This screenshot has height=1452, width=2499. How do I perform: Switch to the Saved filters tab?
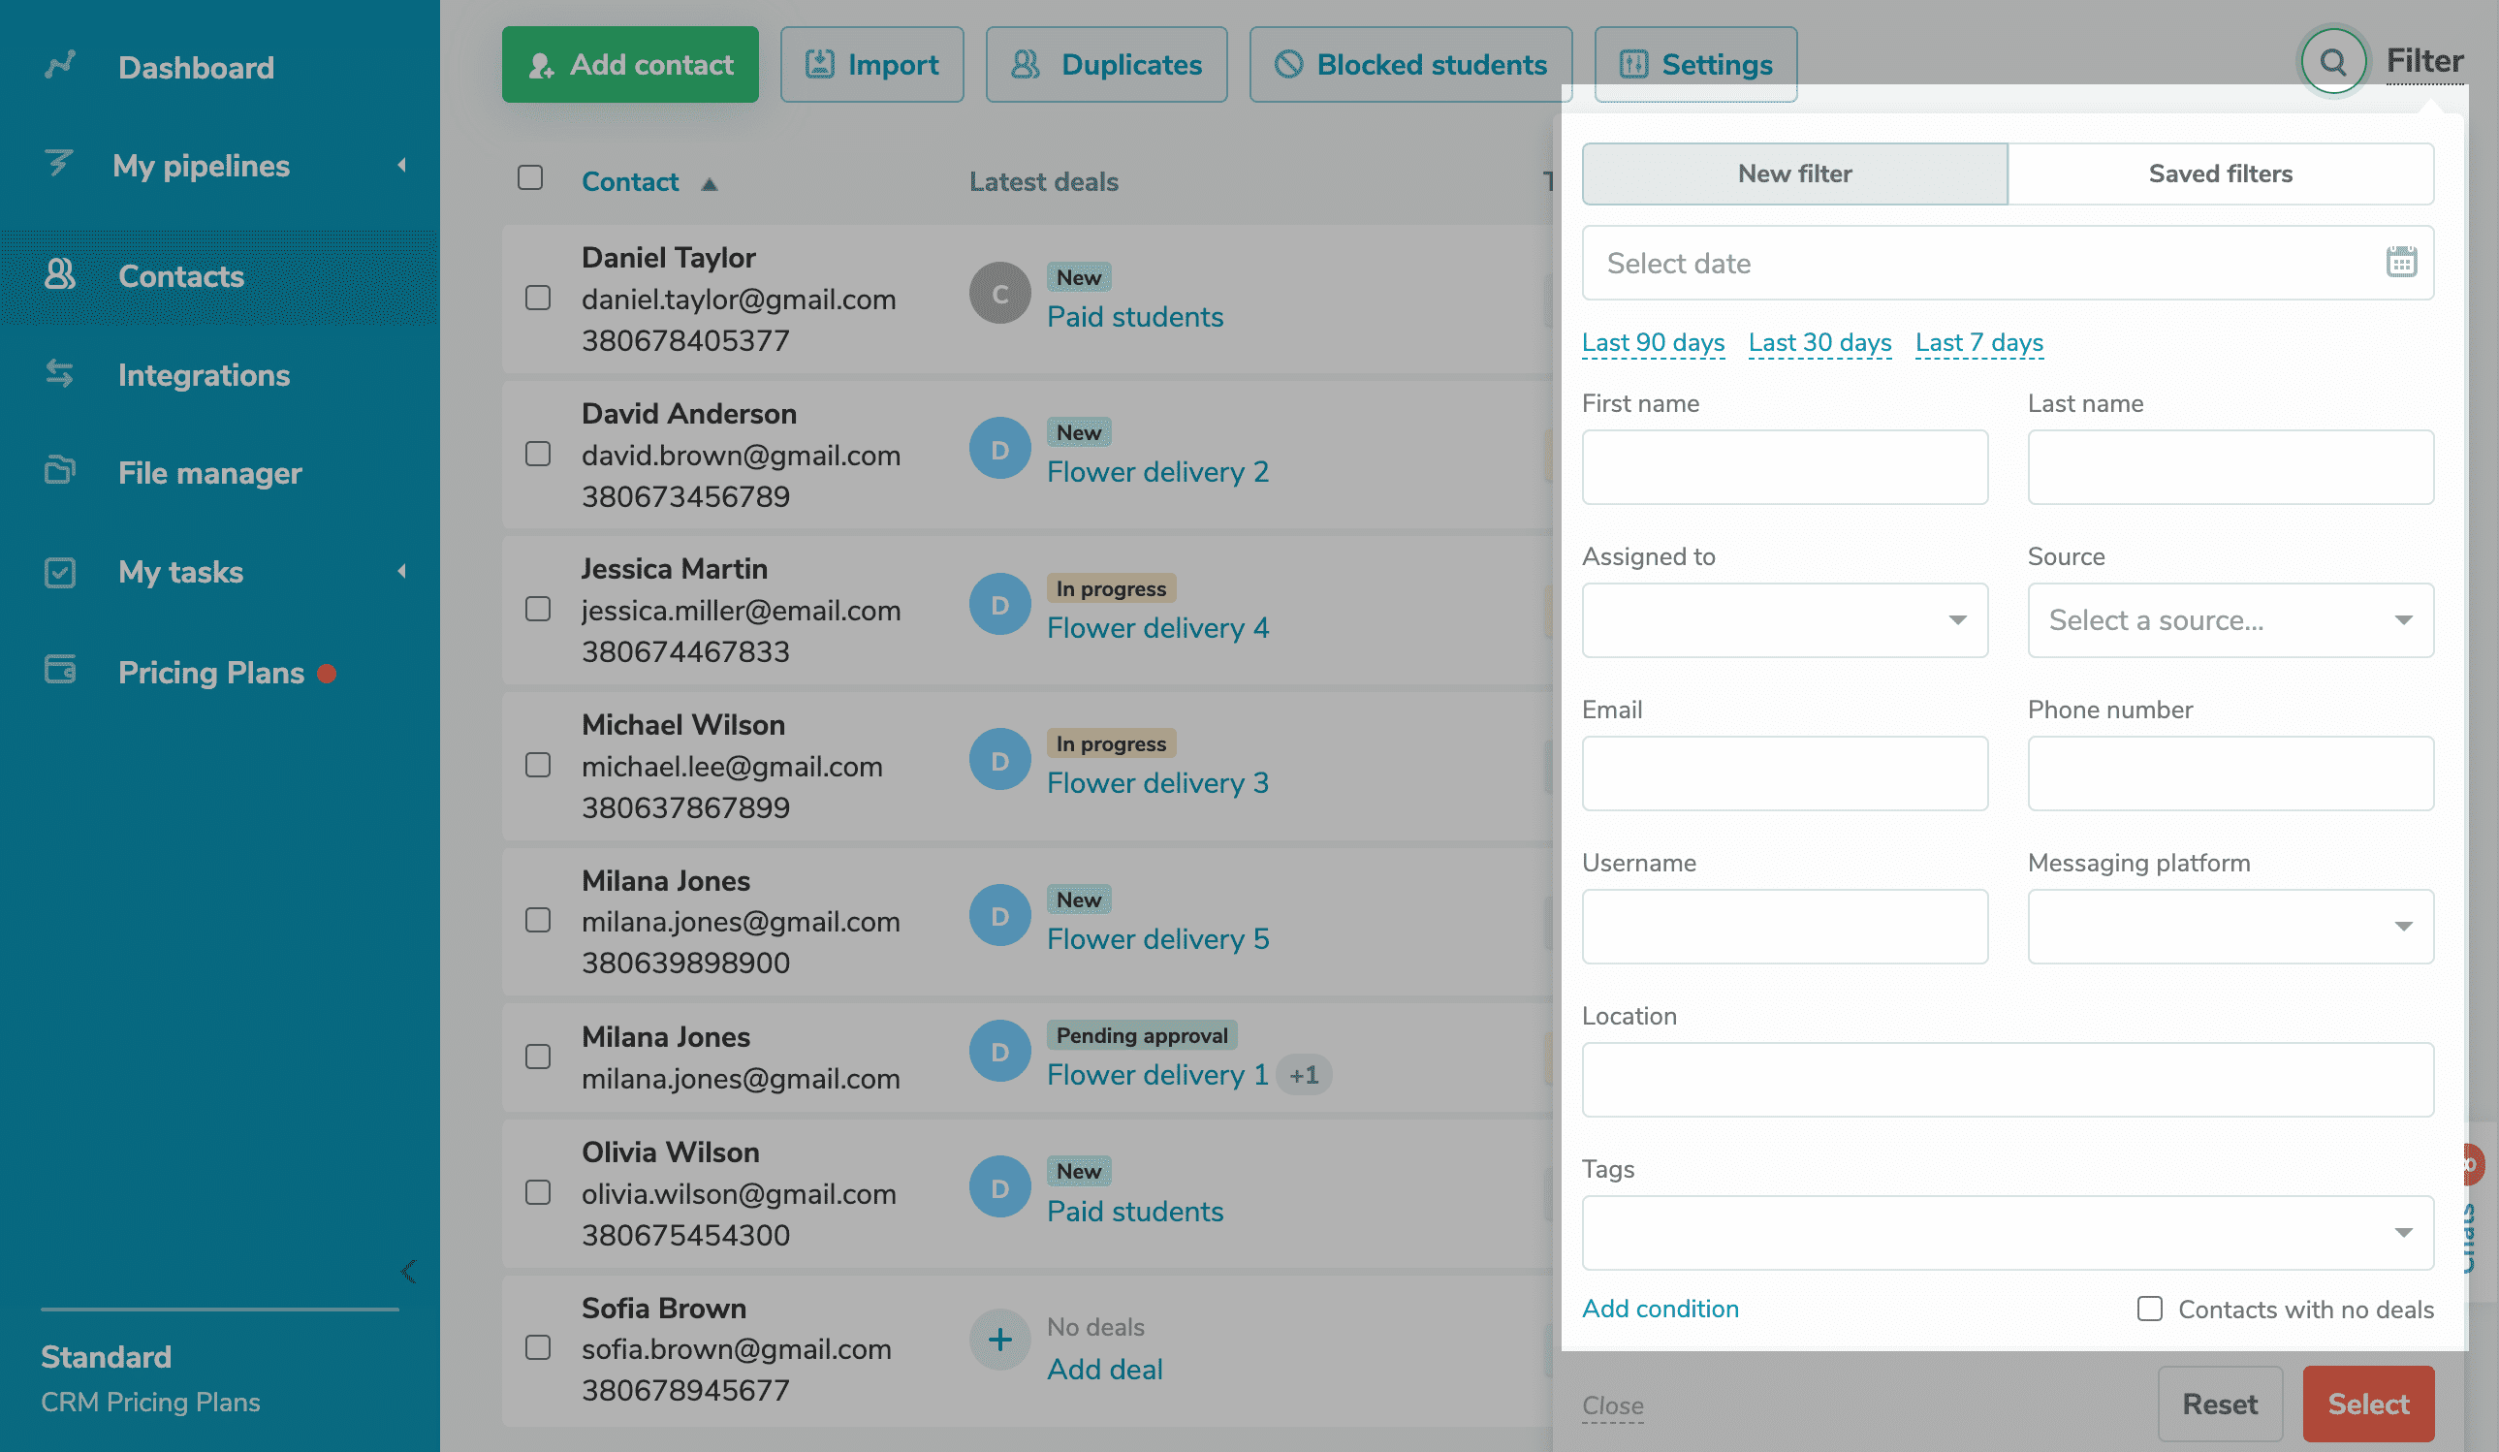[x=2220, y=174]
